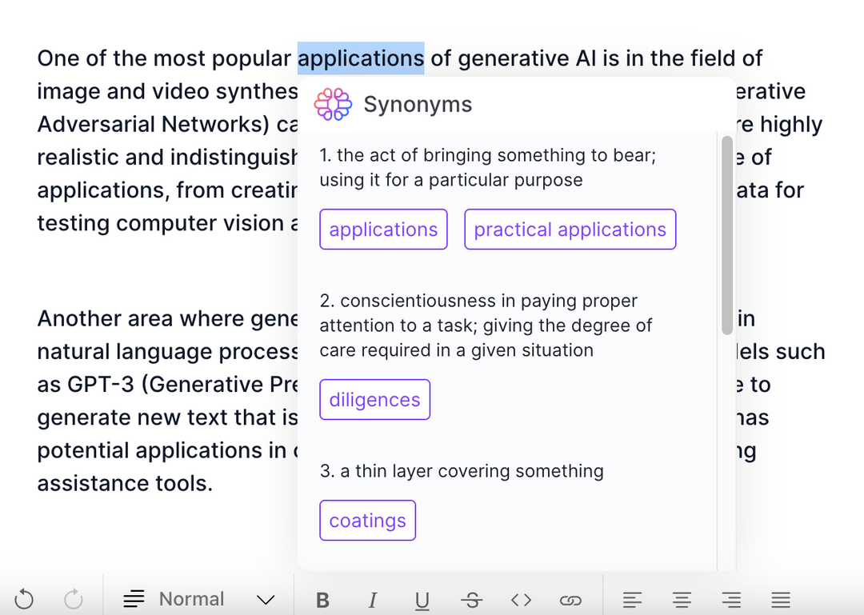Insert a hyperlink

[x=570, y=599]
